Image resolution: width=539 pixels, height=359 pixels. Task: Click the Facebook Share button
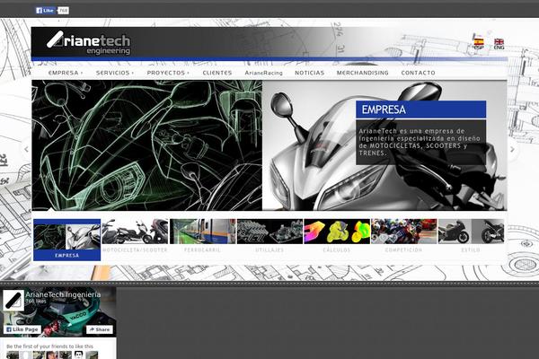tap(100, 329)
